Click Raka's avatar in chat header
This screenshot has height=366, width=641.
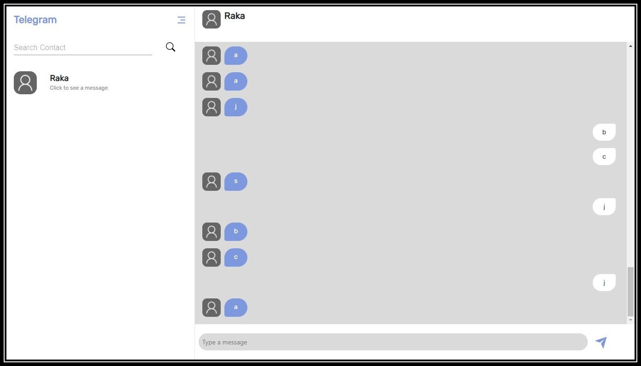212,19
